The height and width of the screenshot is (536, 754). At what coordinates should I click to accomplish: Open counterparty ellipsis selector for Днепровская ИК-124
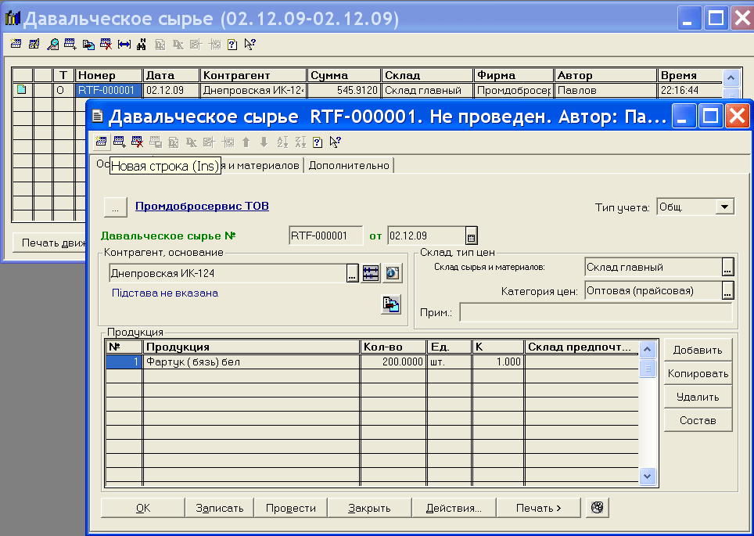[352, 273]
